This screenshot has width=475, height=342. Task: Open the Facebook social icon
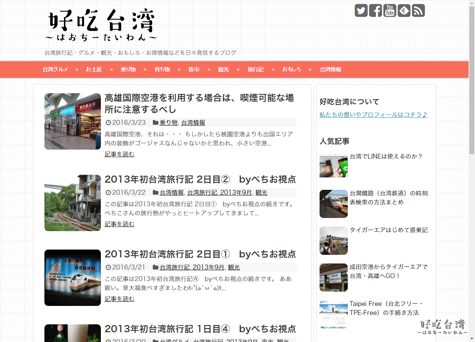click(x=375, y=11)
